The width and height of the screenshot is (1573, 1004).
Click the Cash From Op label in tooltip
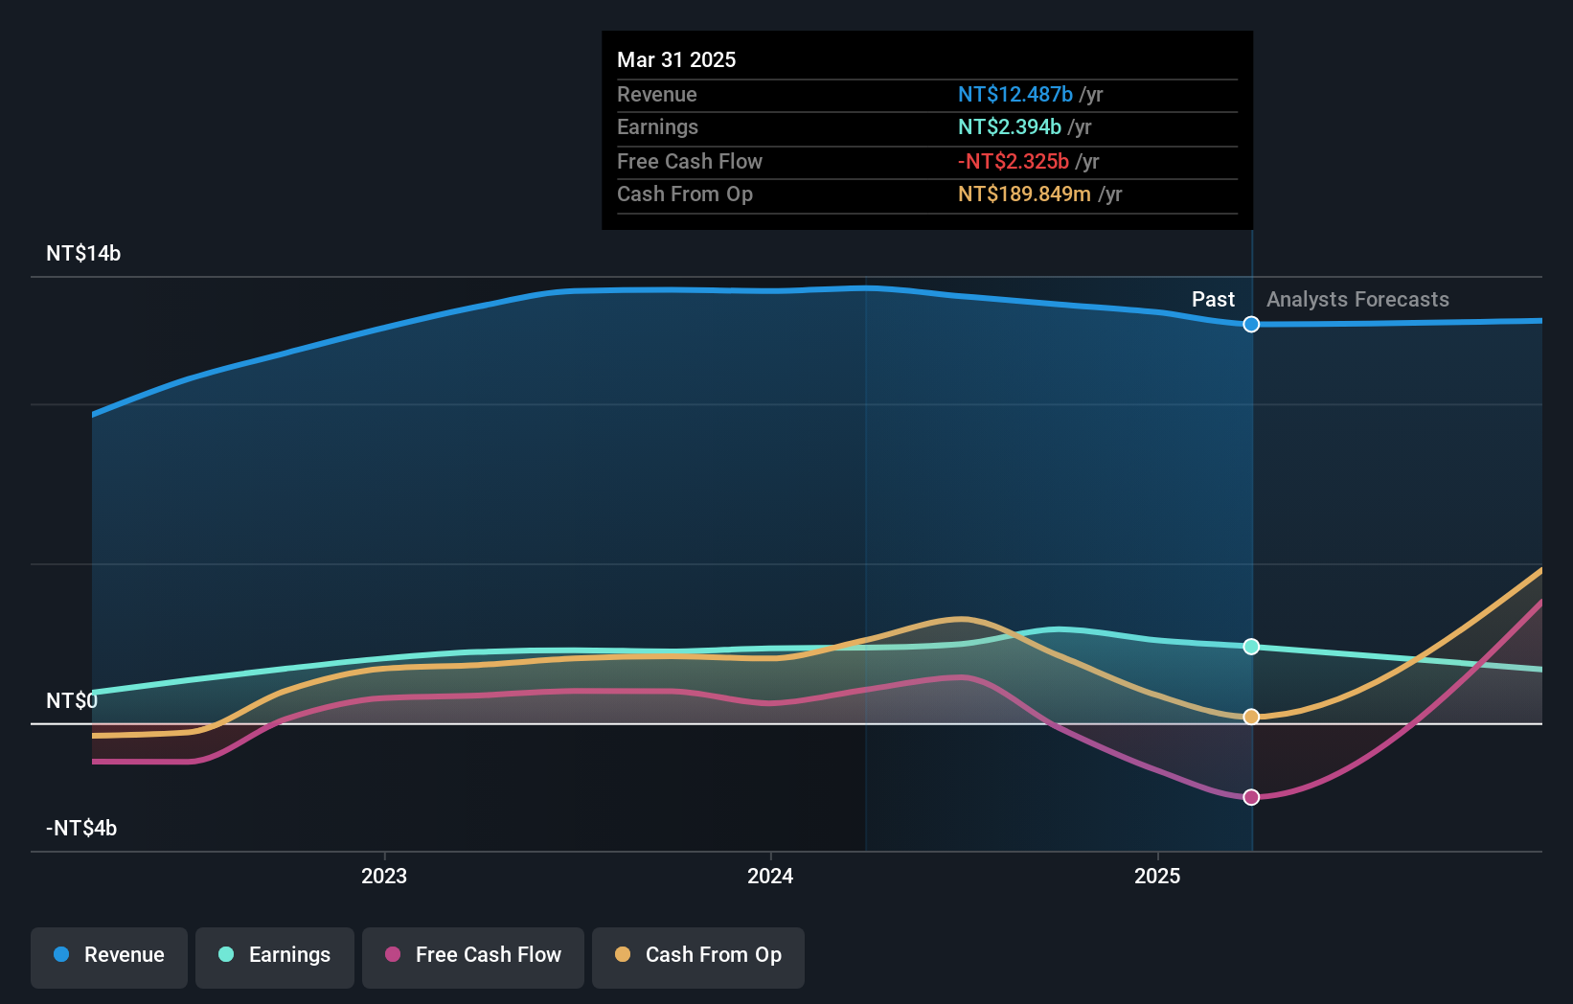coord(685,194)
